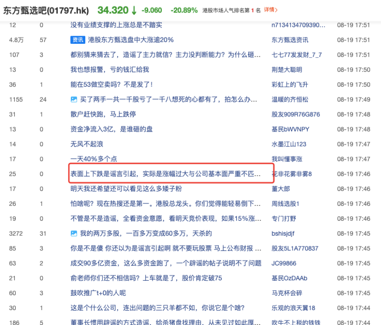Click green down arrow next to price 34.320
381x325 pixels.
[x=133, y=10]
